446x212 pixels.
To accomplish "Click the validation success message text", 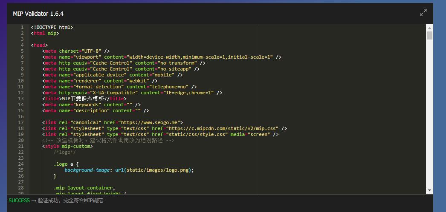I will click(70, 201).
